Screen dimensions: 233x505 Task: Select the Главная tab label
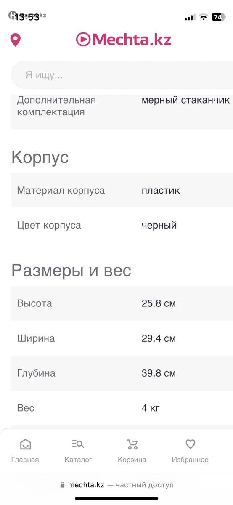tap(25, 460)
